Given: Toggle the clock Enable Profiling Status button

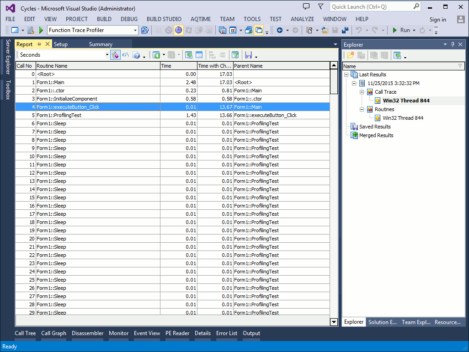Looking at the screenshot, I should point(178,30).
